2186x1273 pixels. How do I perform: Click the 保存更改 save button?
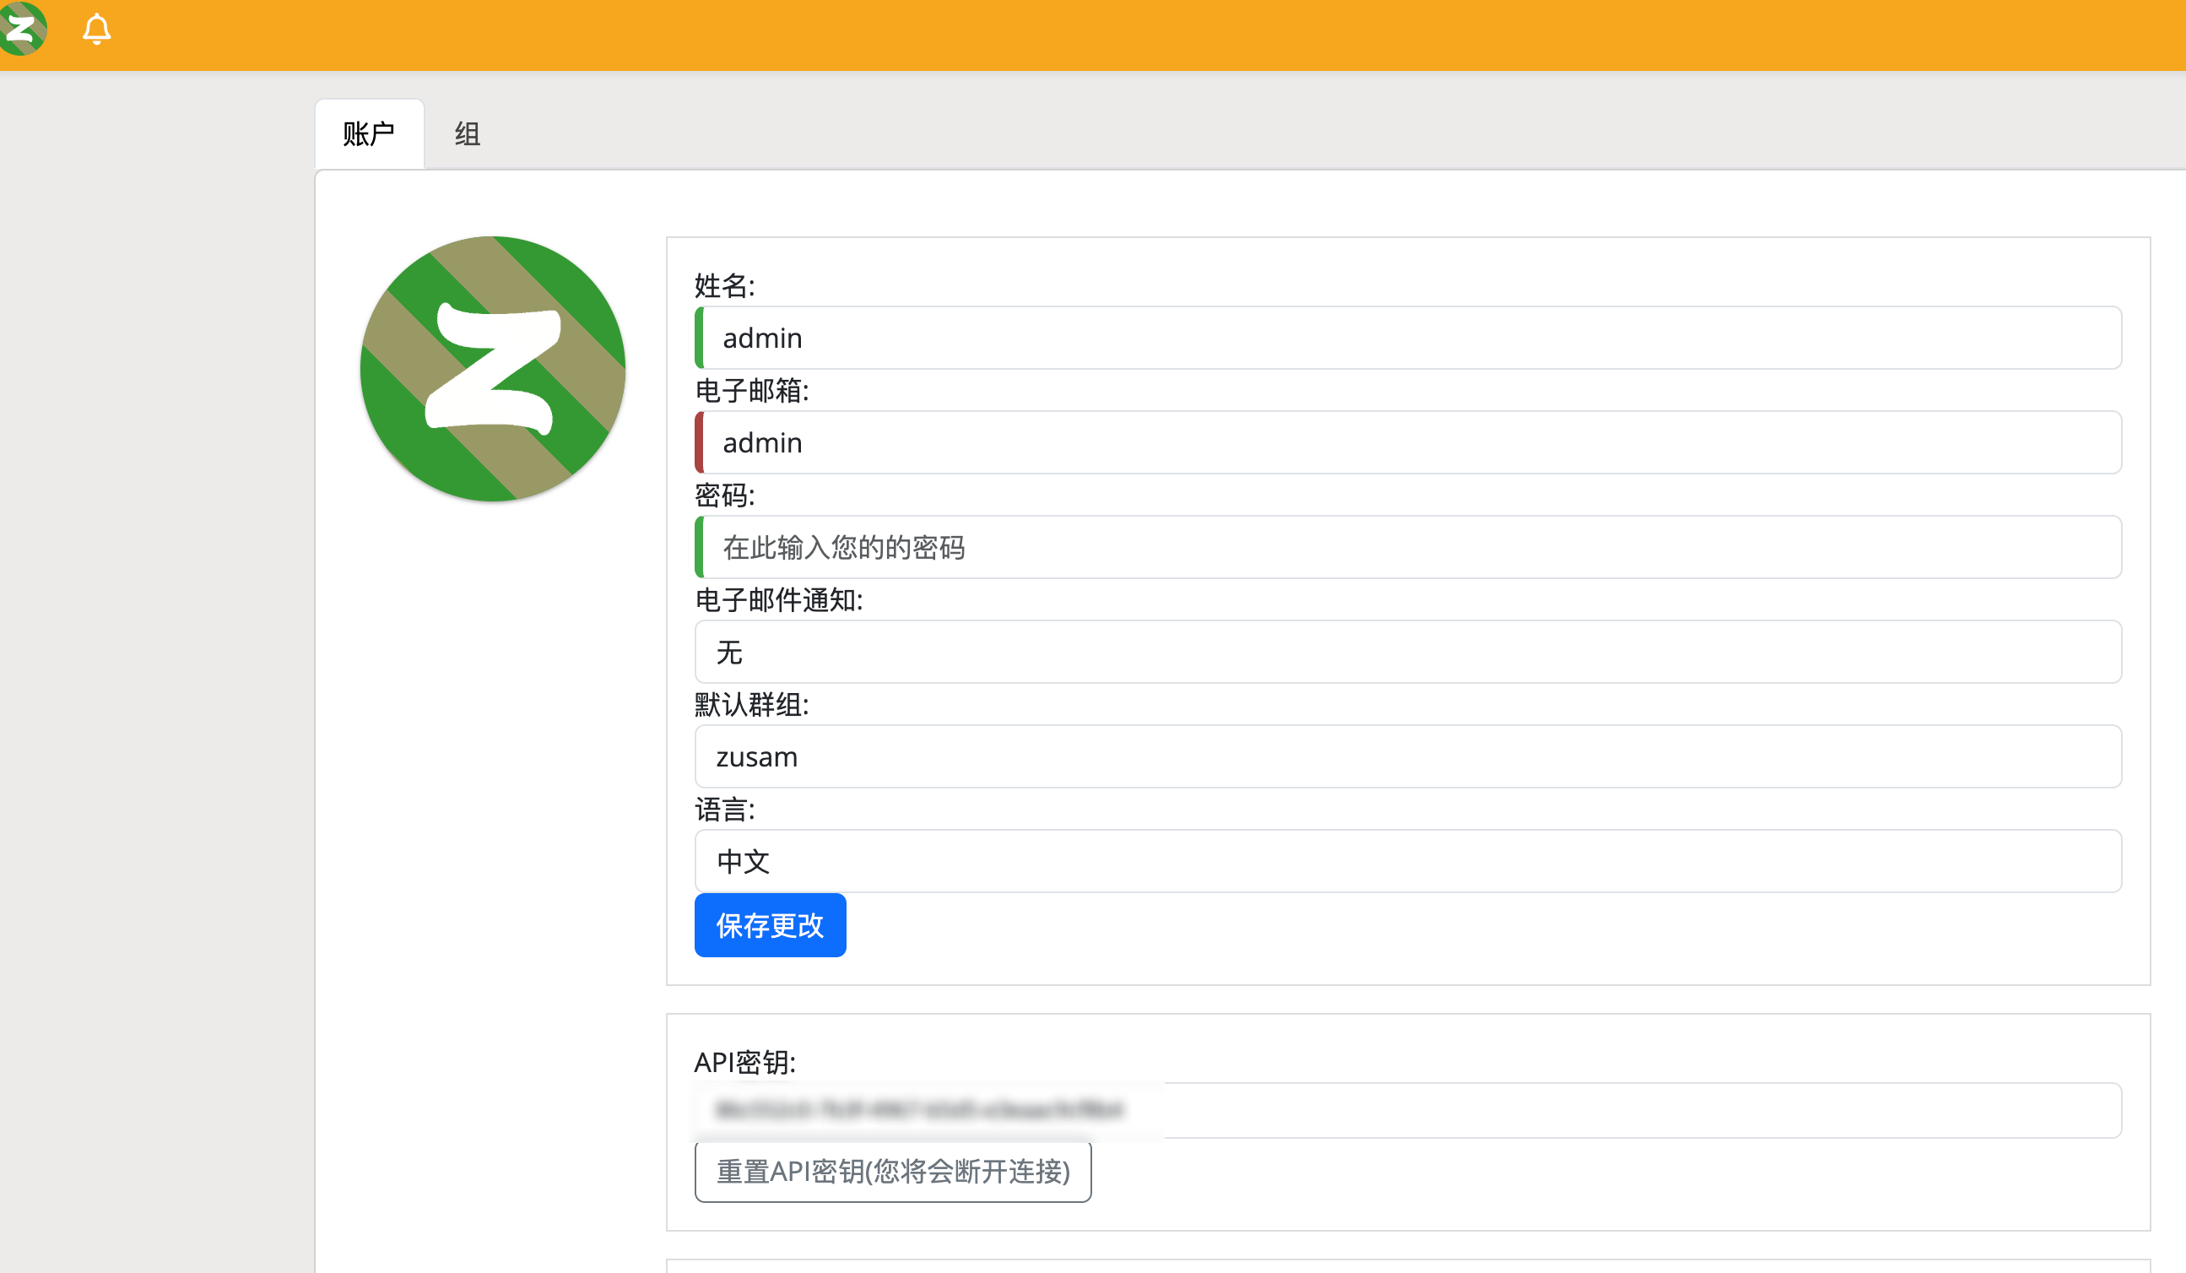coord(771,925)
